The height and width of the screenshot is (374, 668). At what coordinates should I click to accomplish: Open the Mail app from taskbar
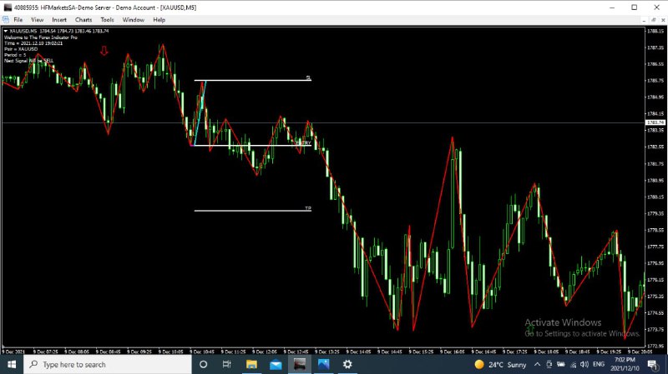pyautogui.click(x=276, y=364)
